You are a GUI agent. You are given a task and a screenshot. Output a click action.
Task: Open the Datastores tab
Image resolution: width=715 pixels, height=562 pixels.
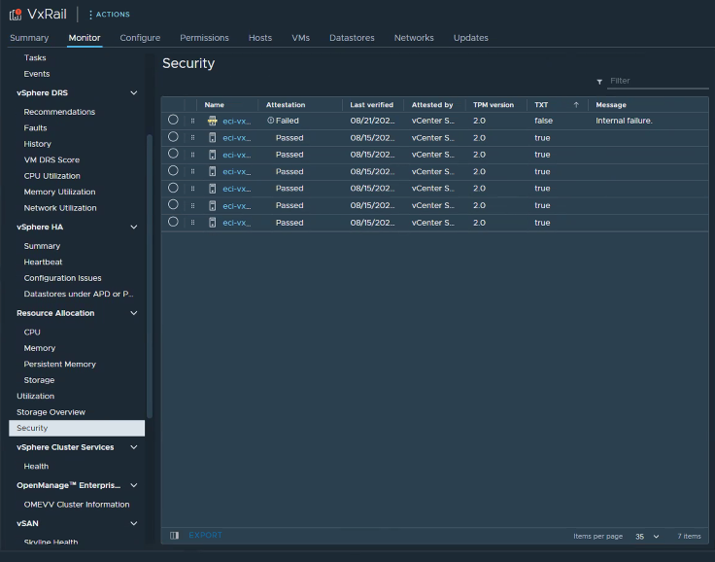352,38
